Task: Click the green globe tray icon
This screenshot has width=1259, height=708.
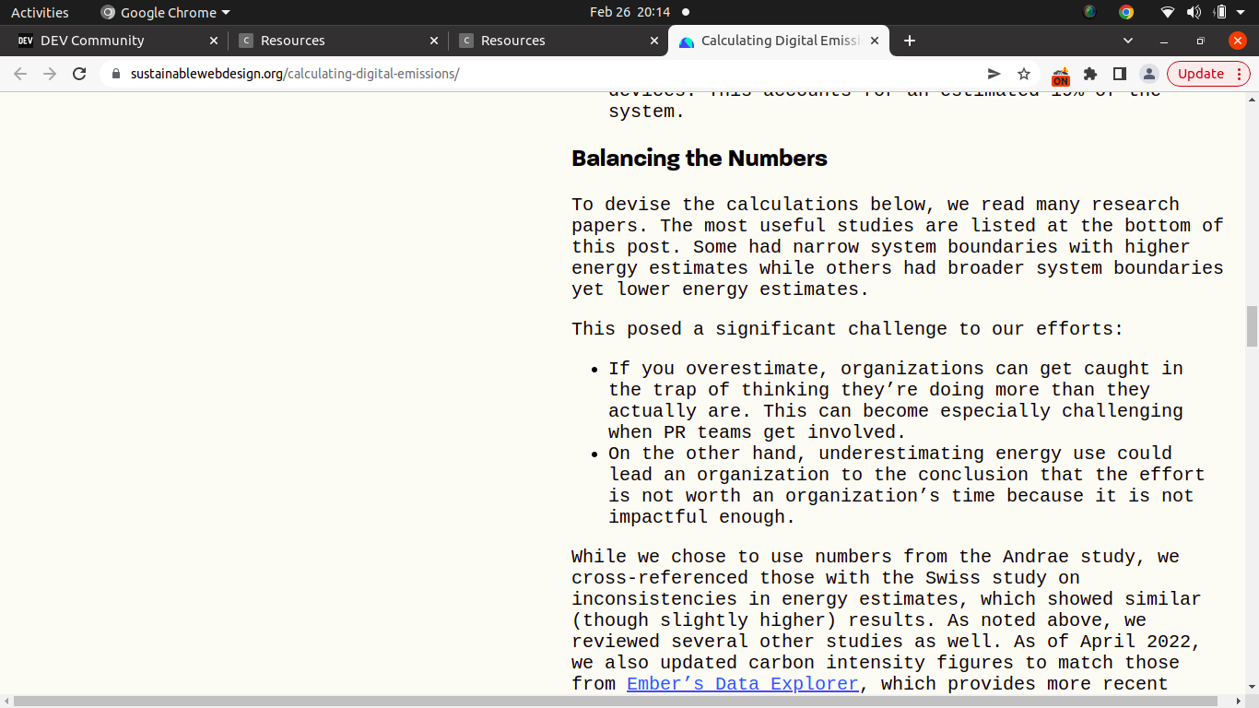Action: coord(1090,12)
